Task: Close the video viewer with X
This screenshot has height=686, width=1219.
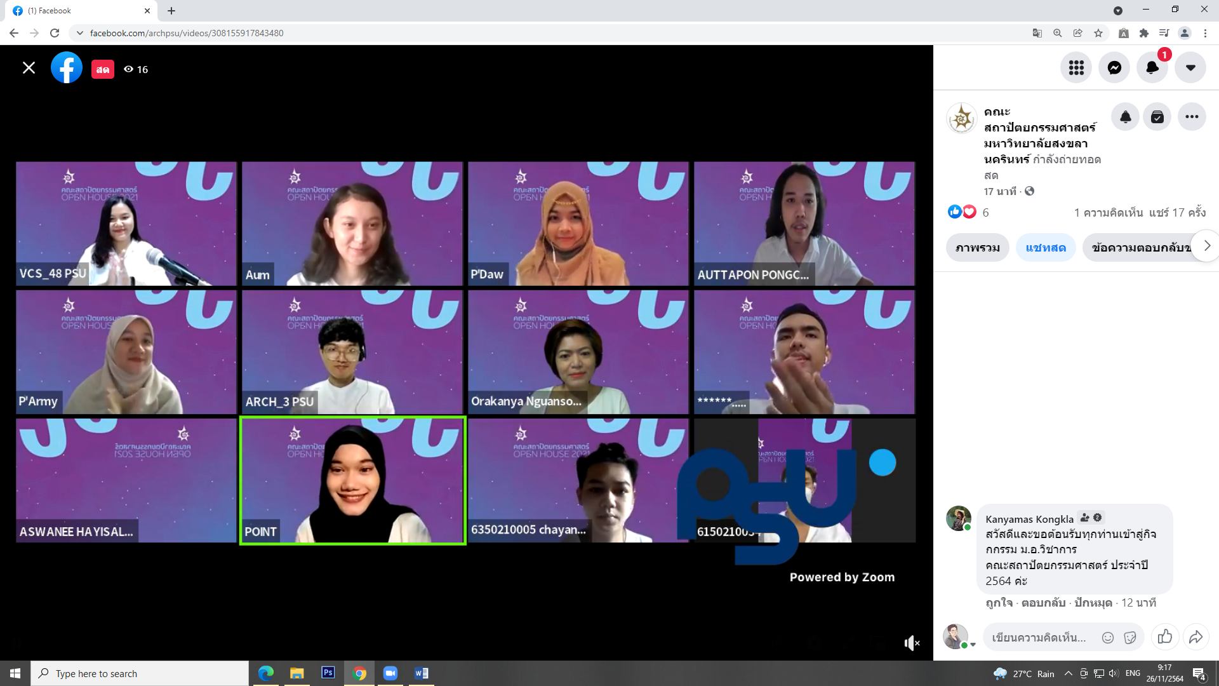Action: (29, 68)
